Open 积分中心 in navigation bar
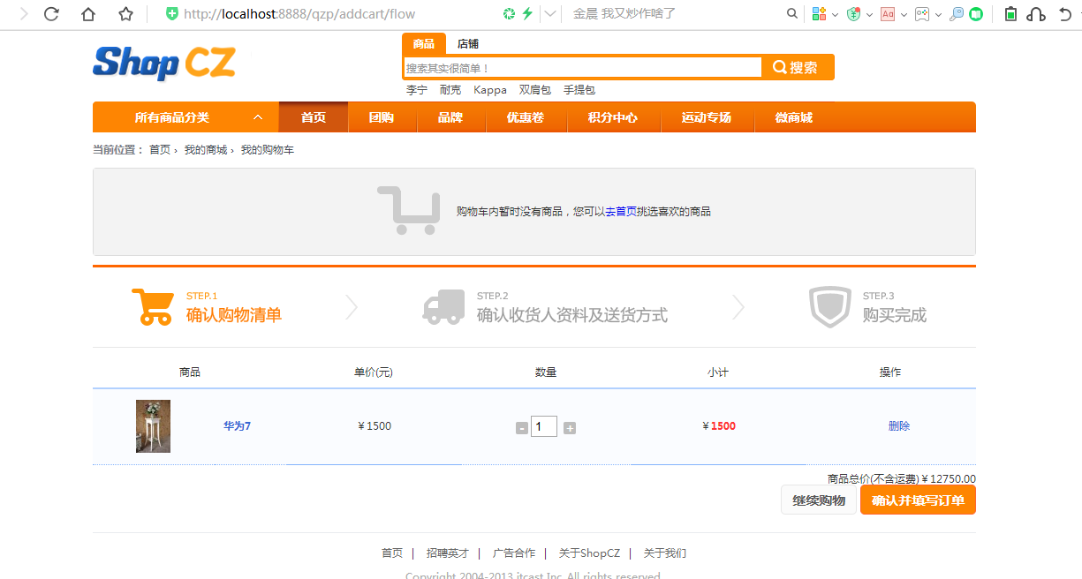This screenshot has width=1082, height=579. [x=613, y=117]
